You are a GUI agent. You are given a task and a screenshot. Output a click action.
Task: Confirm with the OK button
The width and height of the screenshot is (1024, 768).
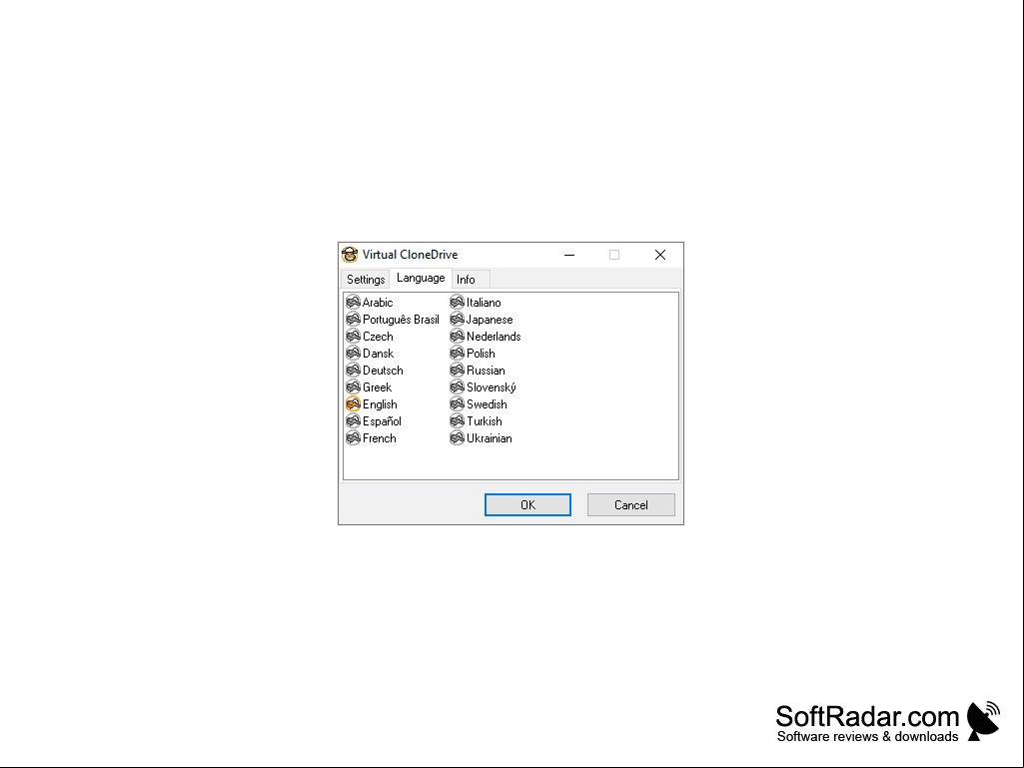pyautogui.click(x=527, y=504)
